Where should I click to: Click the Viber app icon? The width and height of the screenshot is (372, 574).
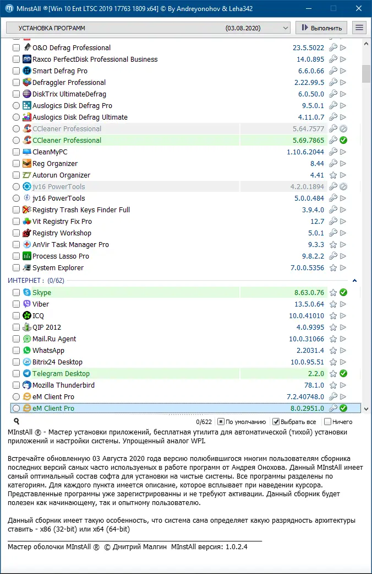click(27, 304)
